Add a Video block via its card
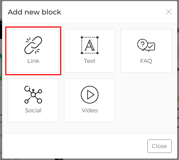Viewport: 179px width, 160px height. point(90,100)
